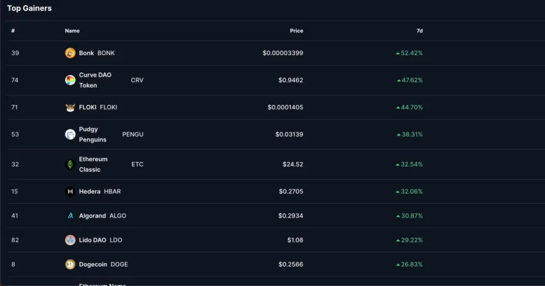Click the Algorand logo icon
This screenshot has height=286, width=545.
(71, 216)
